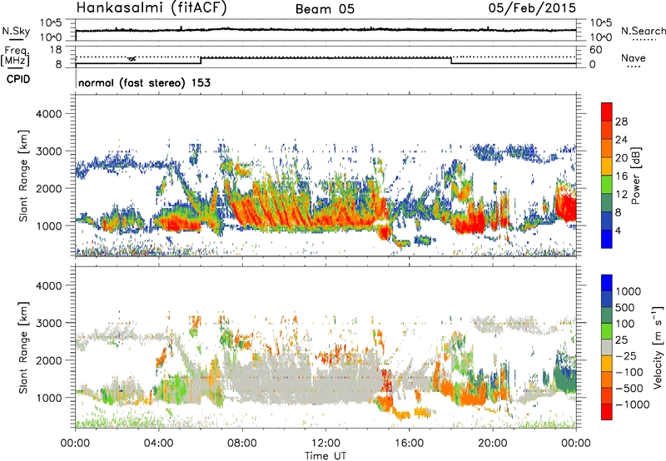Select the "N.Search" legend label
The width and height of the screenshot is (666, 461).
click(x=644, y=31)
